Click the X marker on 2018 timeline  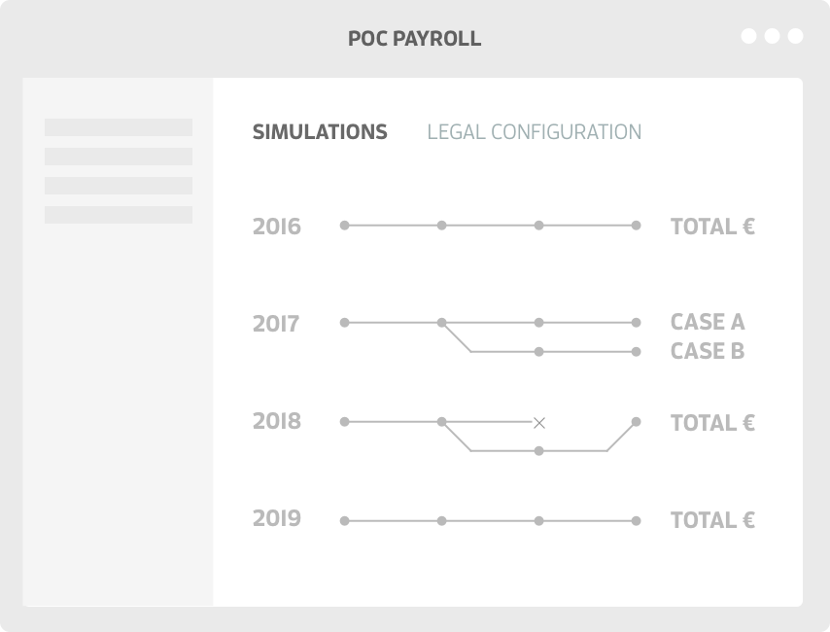coord(538,423)
